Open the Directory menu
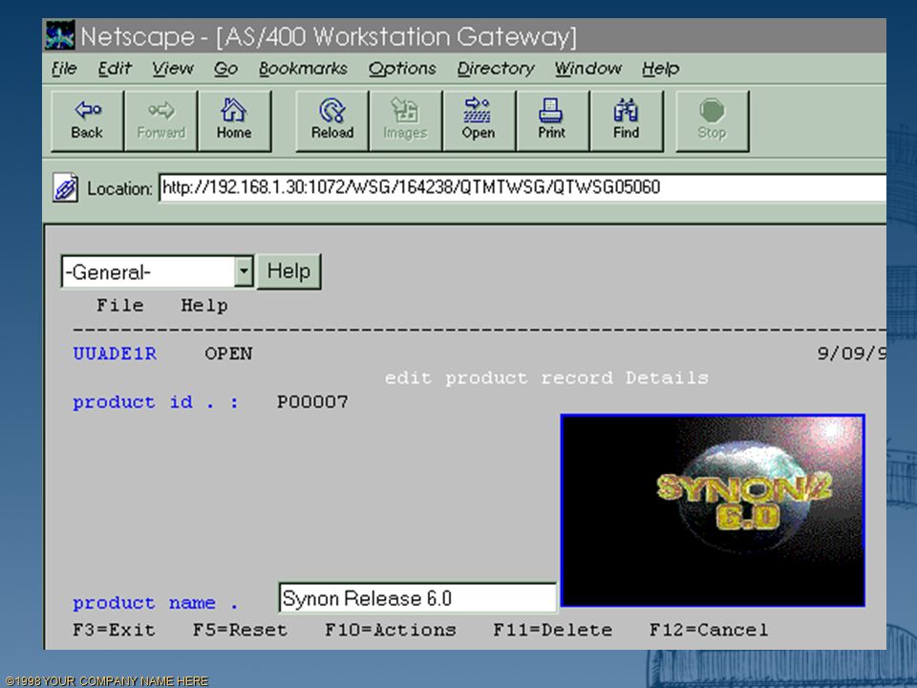 coord(496,69)
